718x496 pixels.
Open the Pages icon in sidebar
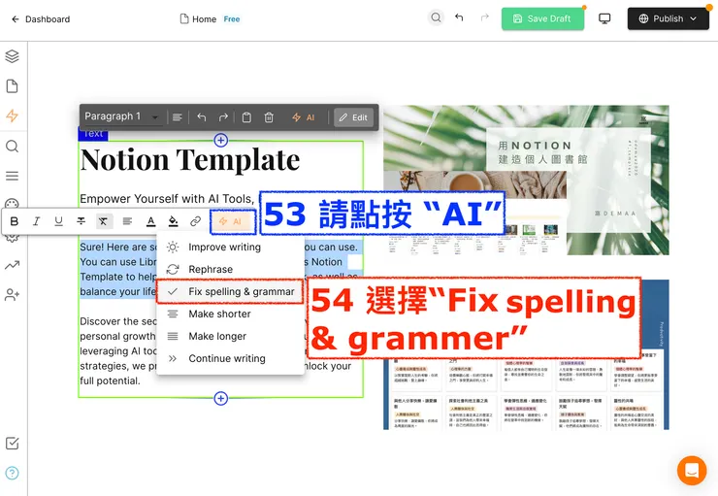click(x=13, y=86)
